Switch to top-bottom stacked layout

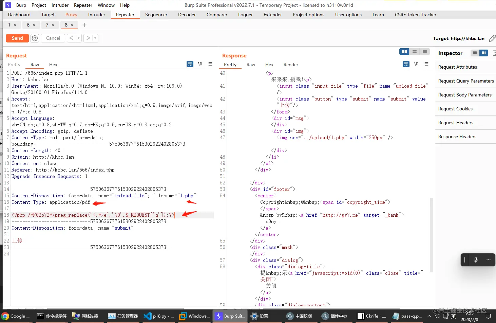click(415, 52)
